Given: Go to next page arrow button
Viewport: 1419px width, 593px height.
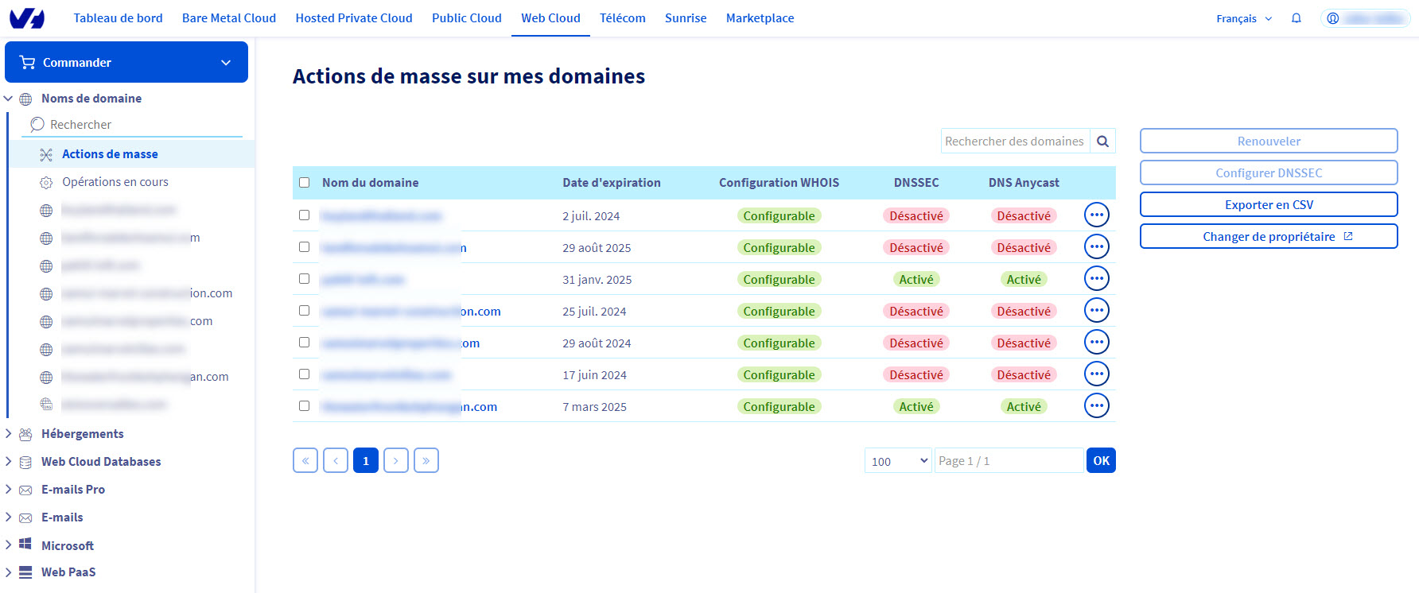Looking at the screenshot, I should [x=396, y=460].
